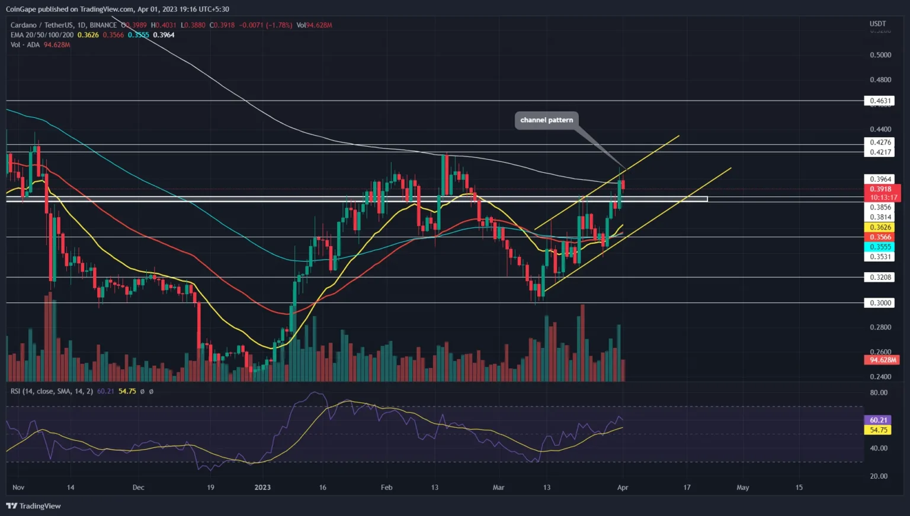The width and height of the screenshot is (910, 516).
Task: Click the channel pattern callout label
Action: tap(546, 120)
